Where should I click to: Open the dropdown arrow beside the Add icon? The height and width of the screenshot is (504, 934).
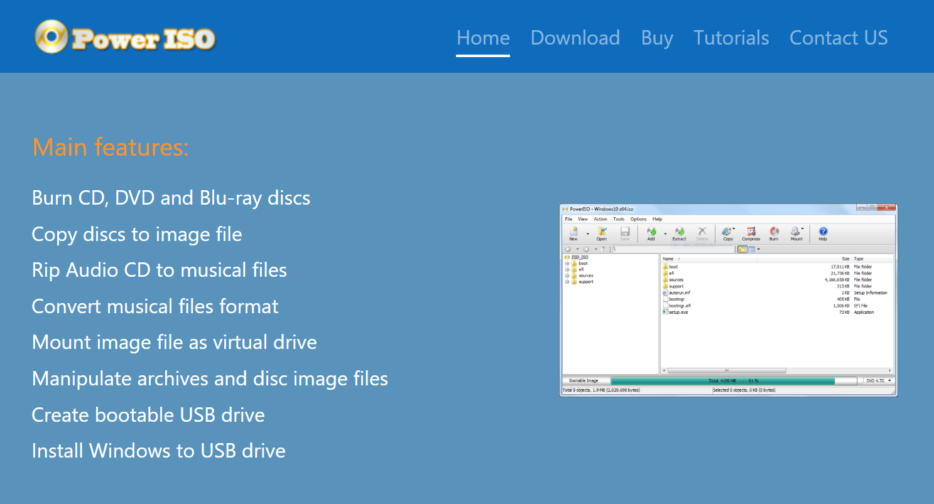coord(665,234)
